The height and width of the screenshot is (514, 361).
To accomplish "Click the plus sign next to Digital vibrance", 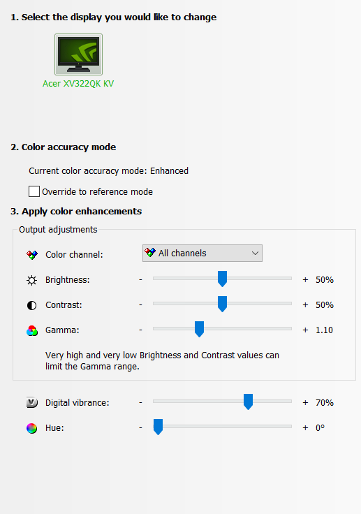I will tap(305, 402).
